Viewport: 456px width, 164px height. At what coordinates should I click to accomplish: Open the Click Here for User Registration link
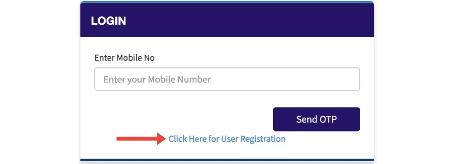pos(227,139)
